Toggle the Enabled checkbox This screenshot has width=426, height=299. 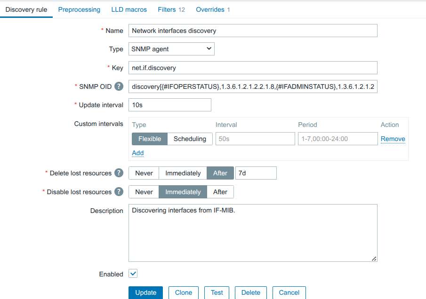[133, 274]
